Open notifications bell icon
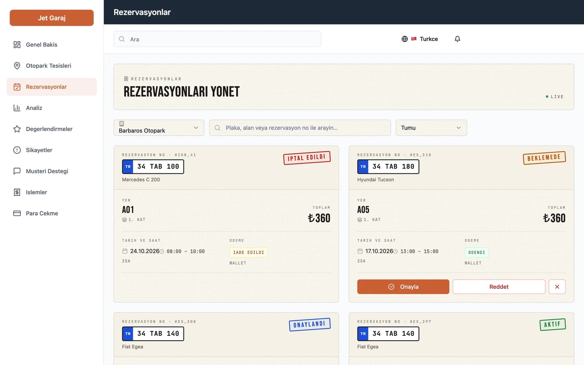This screenshot has width=584, height=365. [x=457, y=39]
